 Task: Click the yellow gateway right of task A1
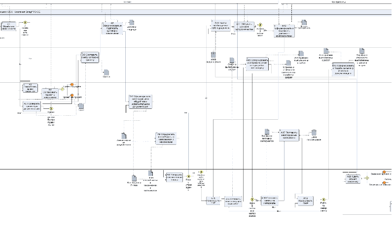[25, 23]
